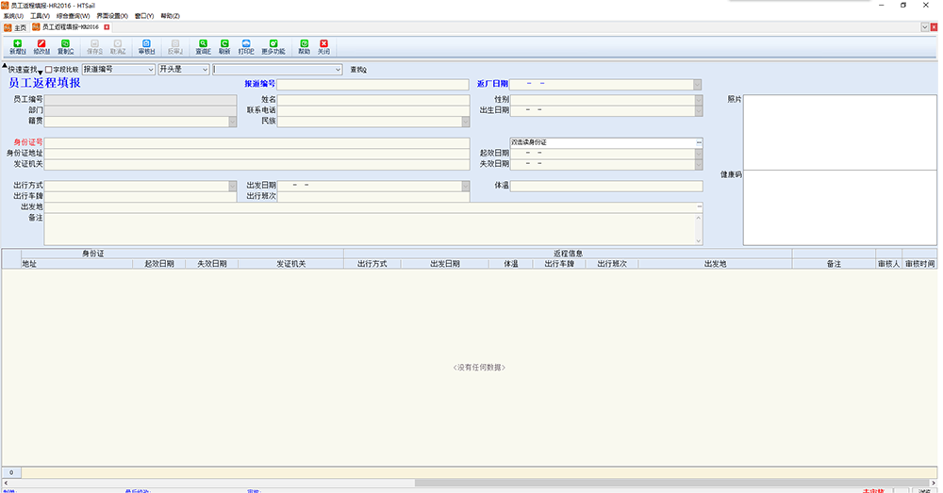Click the 帮助 (Help) toolbar icon
Image resolution: width=943 pixels, height=493 pixels.
tap(304, 46)
